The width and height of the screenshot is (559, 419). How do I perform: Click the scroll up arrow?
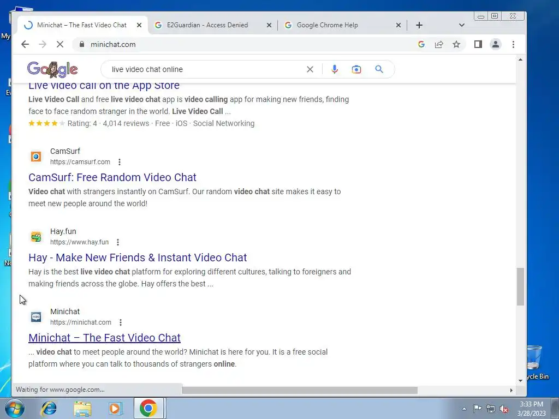point(520,59)
